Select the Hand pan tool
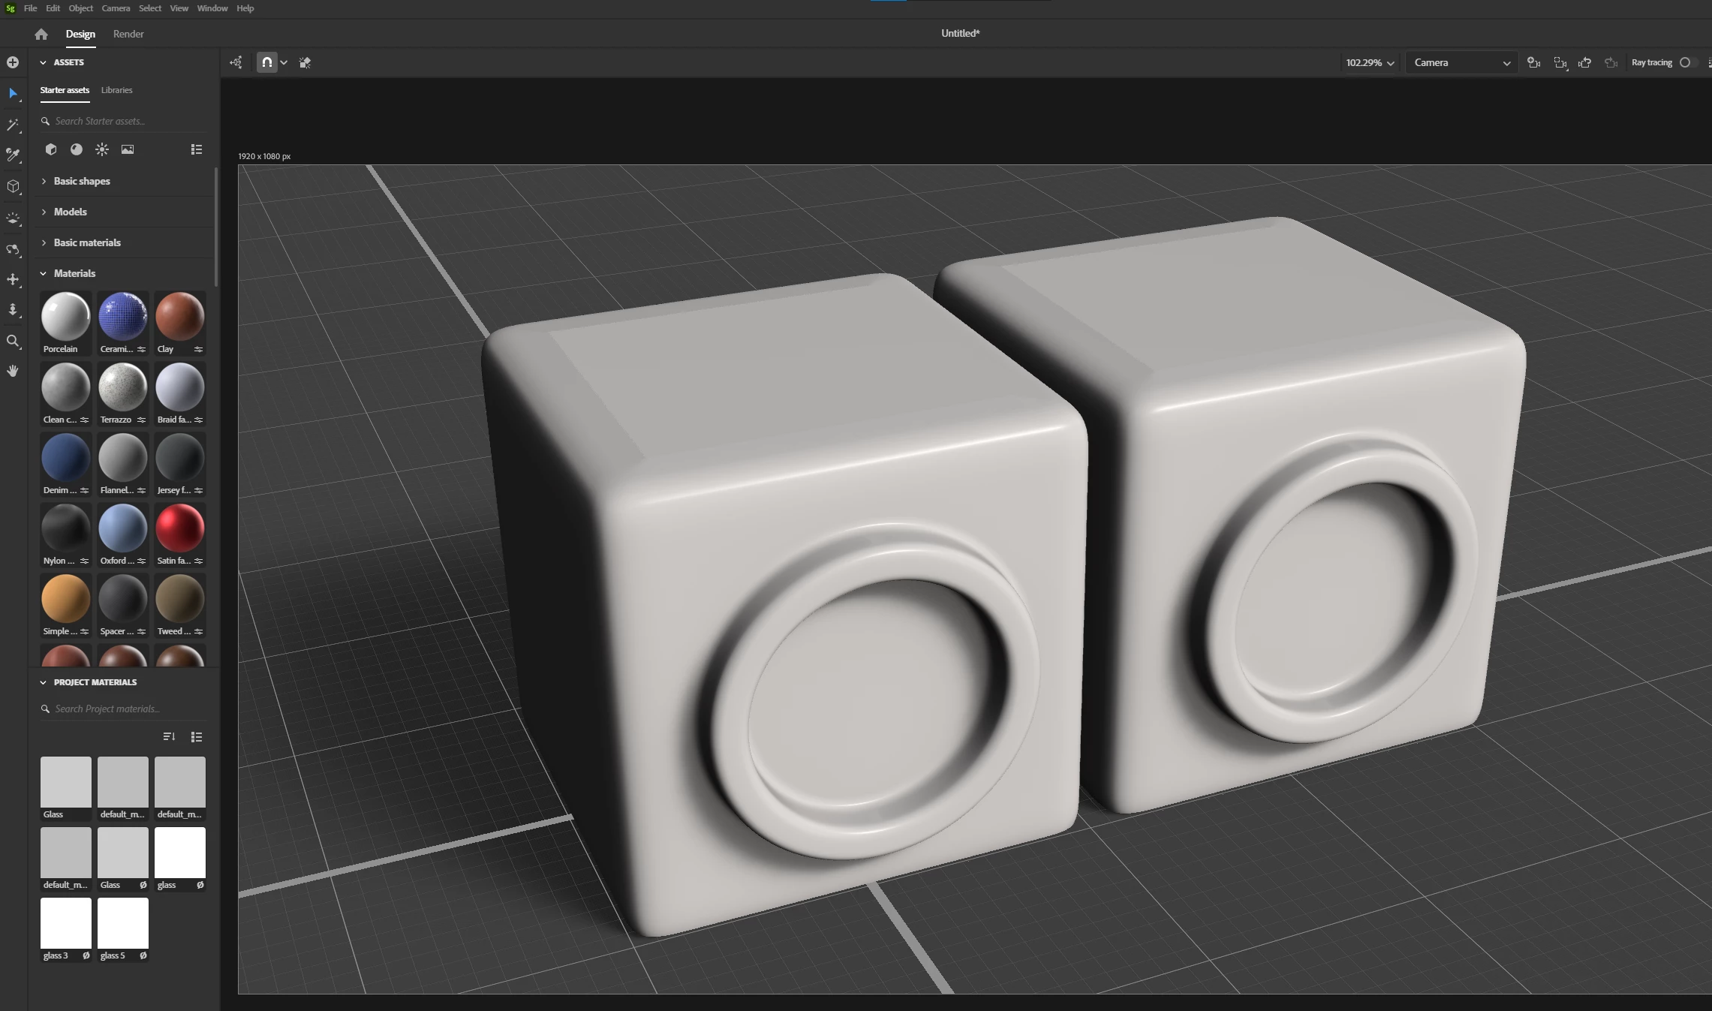Viewport: 1712px width, 1011px height. 13,371
